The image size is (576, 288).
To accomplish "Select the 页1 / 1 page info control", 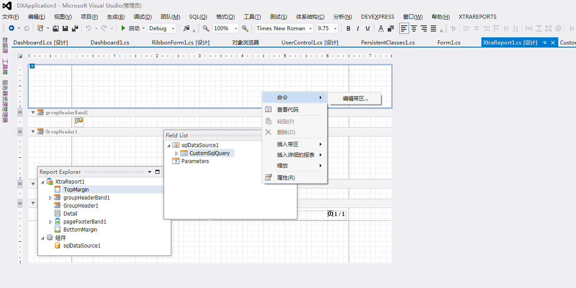I will 336,214.
